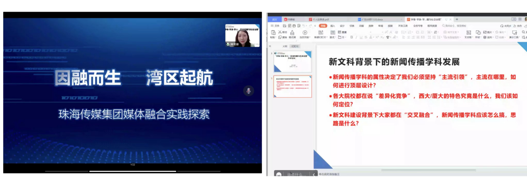Click the horizontal scrollbar below the slide

tap(428, 170)
